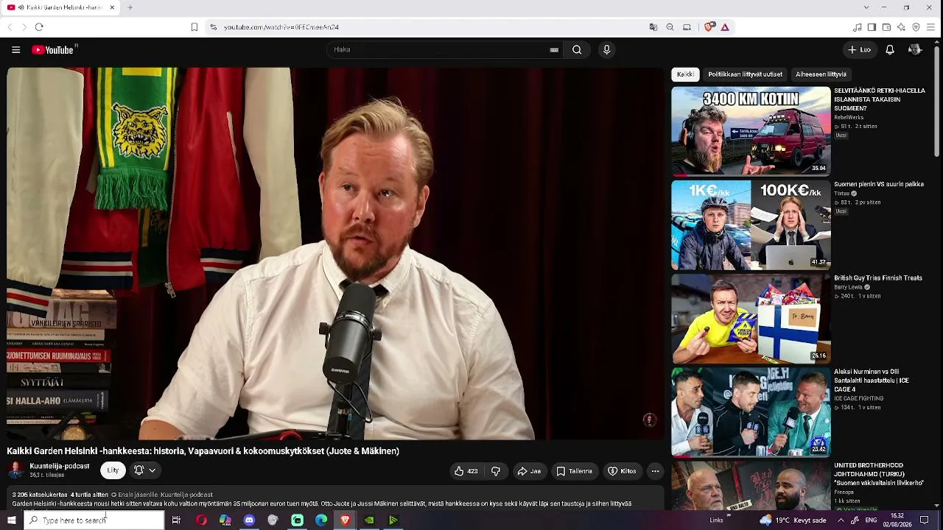Open video title Suomen pienin VS suurin palkka
Viewport: 943px width, 530px height.
(x=879, y=184)
